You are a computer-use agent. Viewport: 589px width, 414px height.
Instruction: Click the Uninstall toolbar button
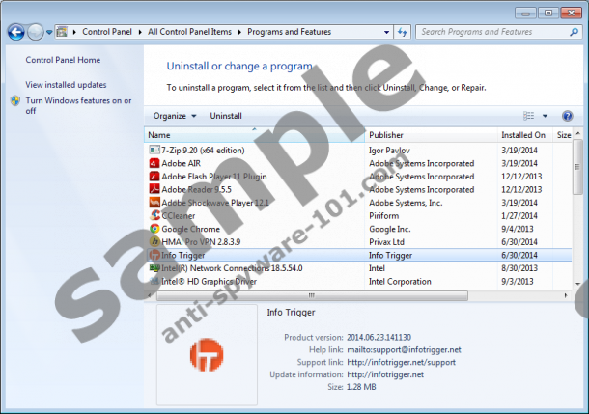tap(226, 116)
